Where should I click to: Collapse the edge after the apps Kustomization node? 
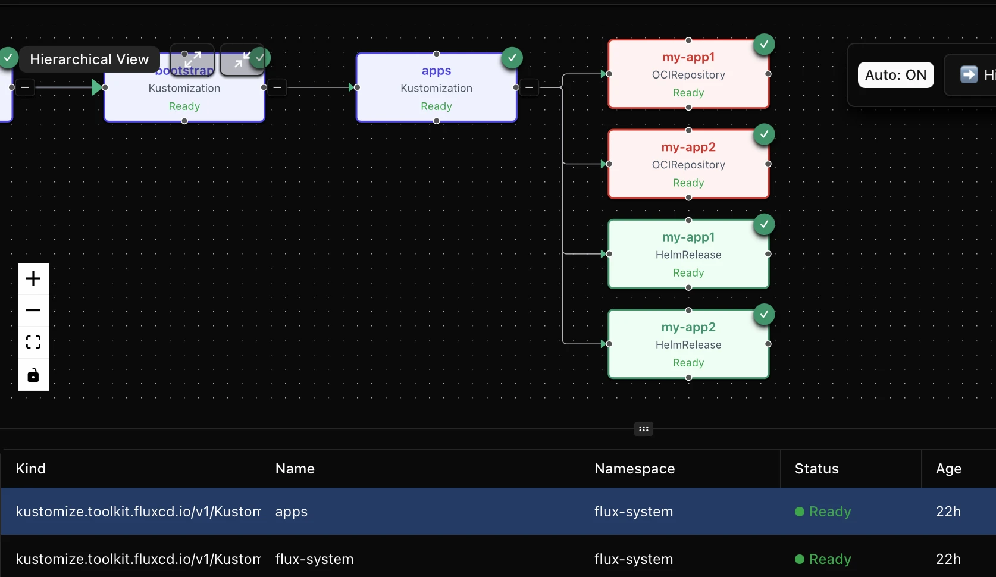tap(530, 87)
